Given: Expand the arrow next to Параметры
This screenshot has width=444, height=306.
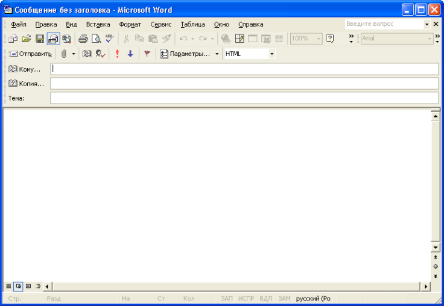Looking at the screenshot, I should (217, 54).
